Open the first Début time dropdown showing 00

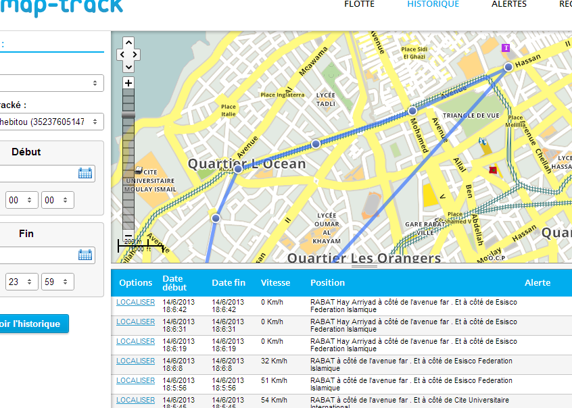(x=19, y=200)
